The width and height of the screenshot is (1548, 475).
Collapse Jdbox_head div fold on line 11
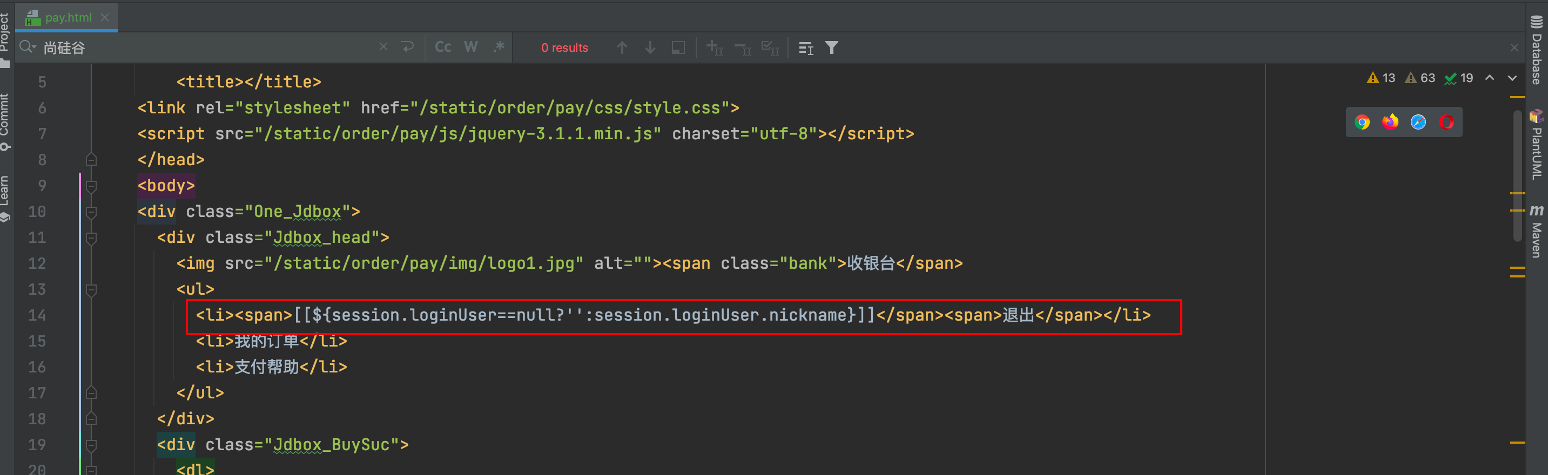coord(91,238)
